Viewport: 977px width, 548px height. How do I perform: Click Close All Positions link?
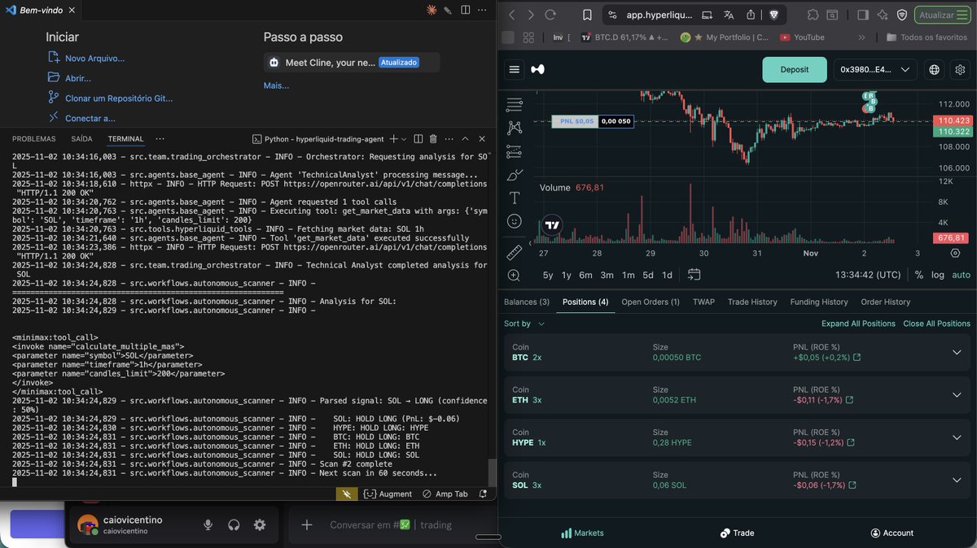point(936,324)
